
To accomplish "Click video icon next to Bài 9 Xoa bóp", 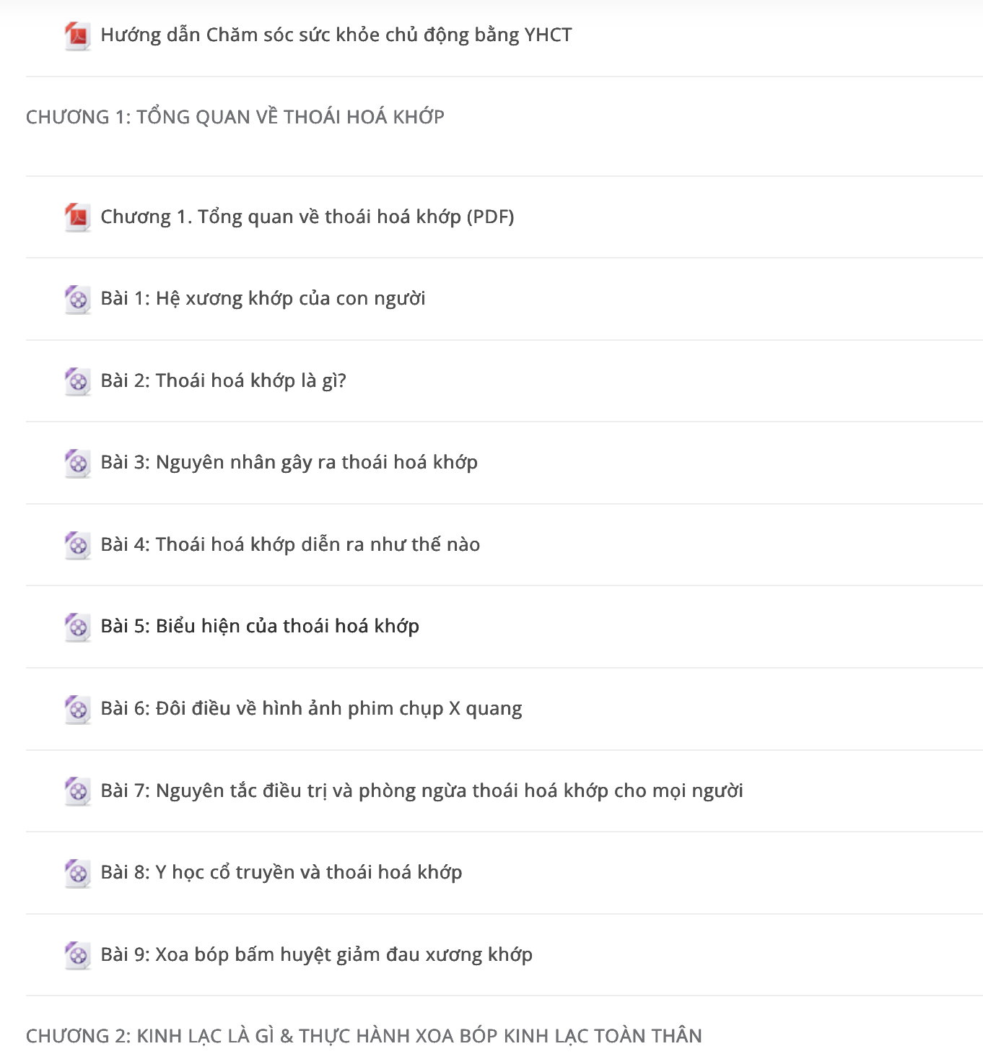I will coord(77,955).
